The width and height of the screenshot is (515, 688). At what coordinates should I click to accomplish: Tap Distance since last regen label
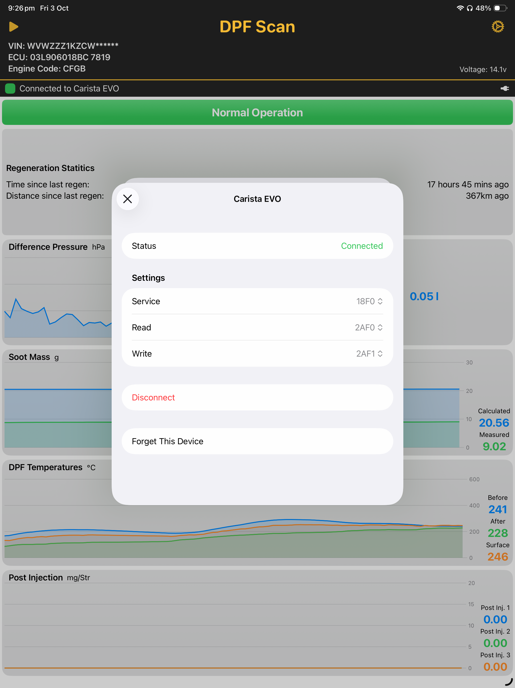pos(55,196)
